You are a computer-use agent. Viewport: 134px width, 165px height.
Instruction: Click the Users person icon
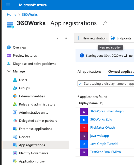tap(15, 80)
